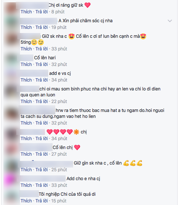The height and width of the screenshot is (205, 178).
Task: Like the 'Giữ gìn sk nha c' comment
Action: [26, 169]
